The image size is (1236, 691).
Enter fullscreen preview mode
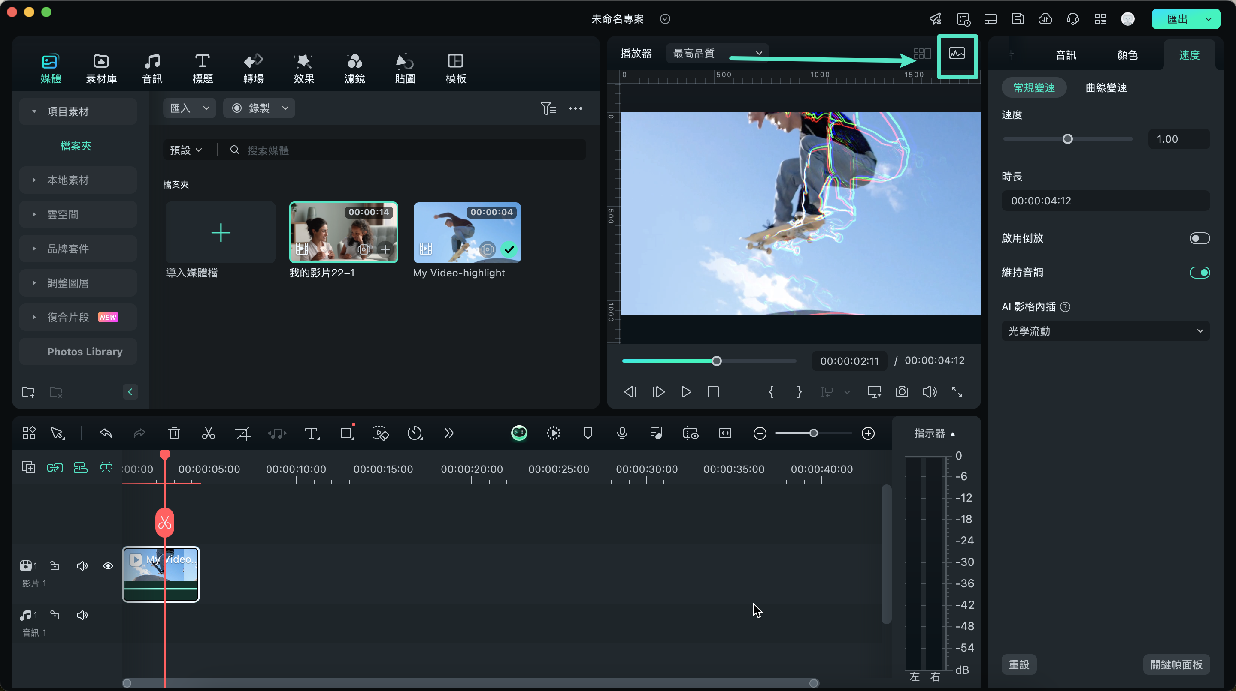tap(957, 391)
